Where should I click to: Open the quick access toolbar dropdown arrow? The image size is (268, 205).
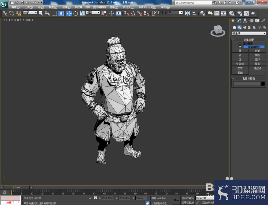pos(41,2)
